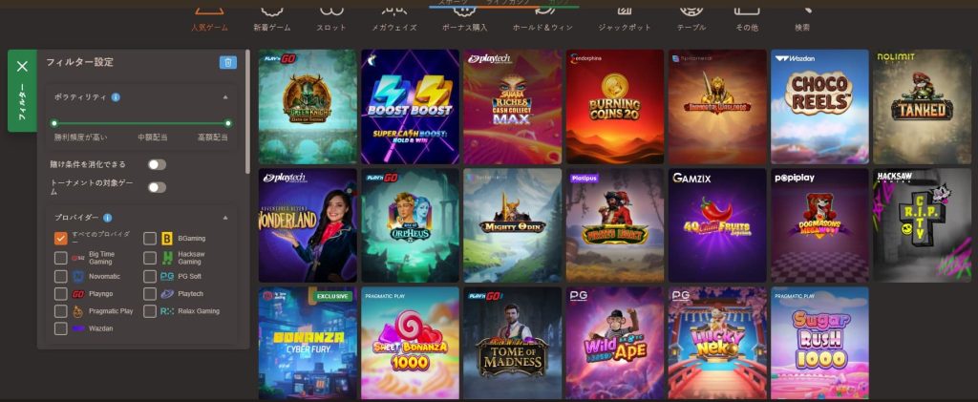
Task: Open the Sugar Rush 1000 game thumbnail
Action: [819, 343]
